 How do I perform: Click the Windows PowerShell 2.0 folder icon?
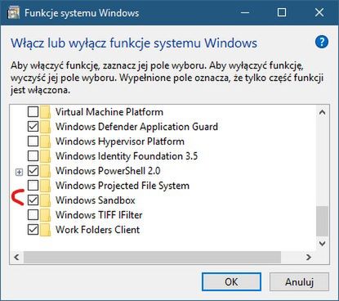(x=46, y=171)
